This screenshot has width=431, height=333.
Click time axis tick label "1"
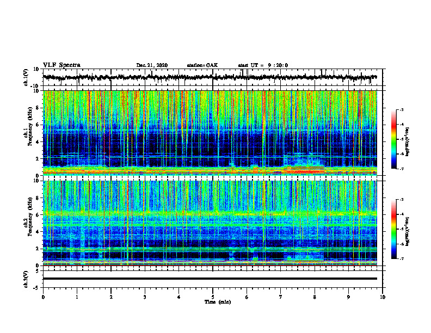pos(77,297)
